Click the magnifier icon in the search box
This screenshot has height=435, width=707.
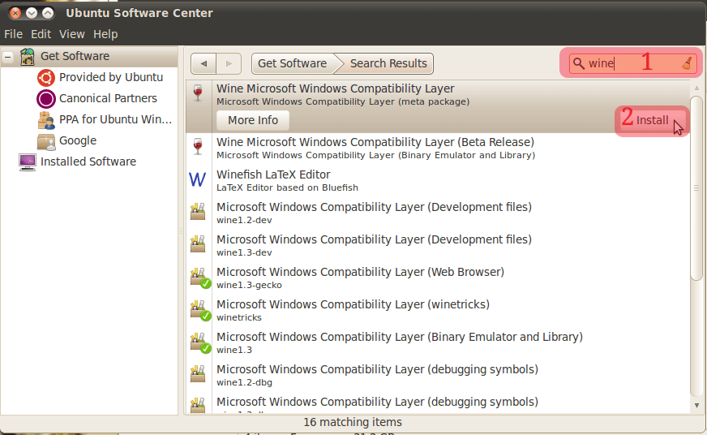[x=579, y=63]
